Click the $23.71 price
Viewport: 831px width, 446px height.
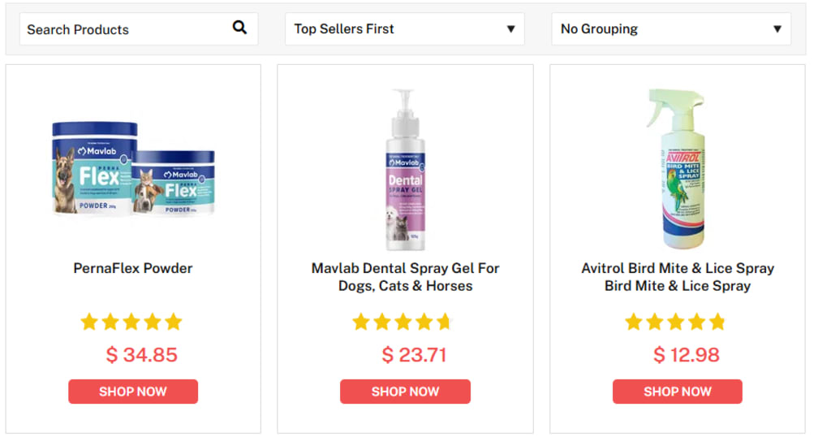click(414, 355)
